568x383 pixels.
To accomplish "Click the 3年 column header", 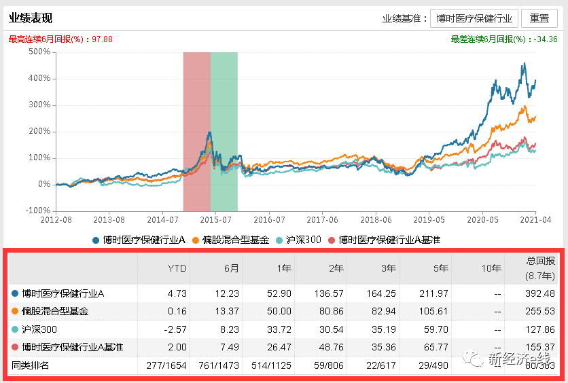I will pos(389,268).
